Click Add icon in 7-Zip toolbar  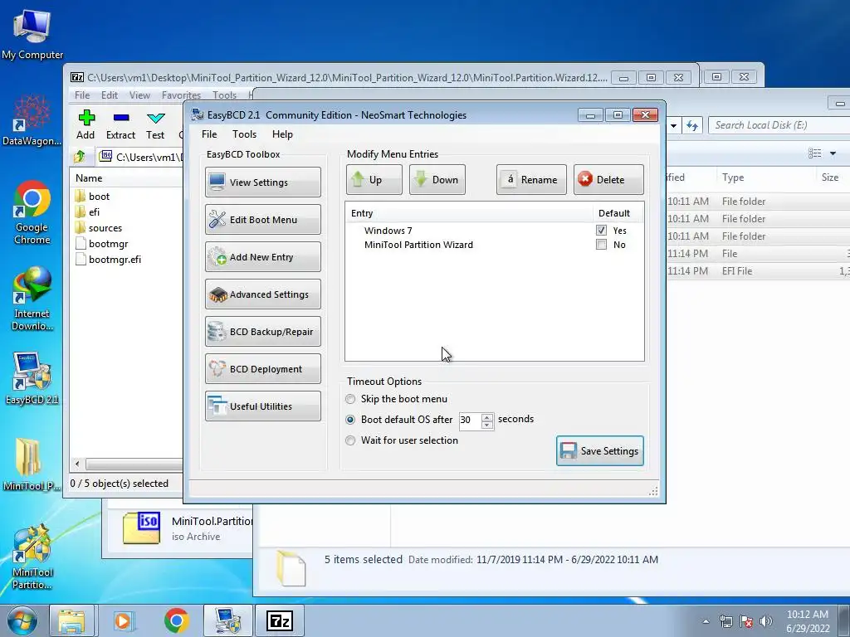85,125
